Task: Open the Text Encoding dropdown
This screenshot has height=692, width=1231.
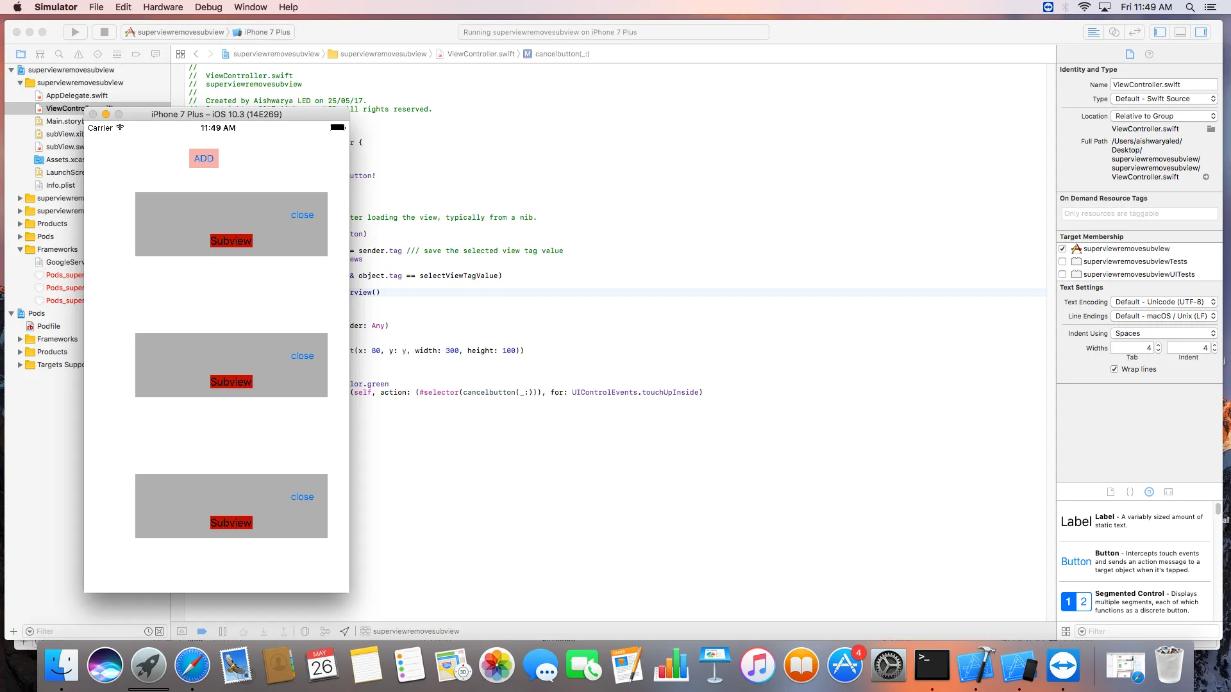Action: (1164, 302)
